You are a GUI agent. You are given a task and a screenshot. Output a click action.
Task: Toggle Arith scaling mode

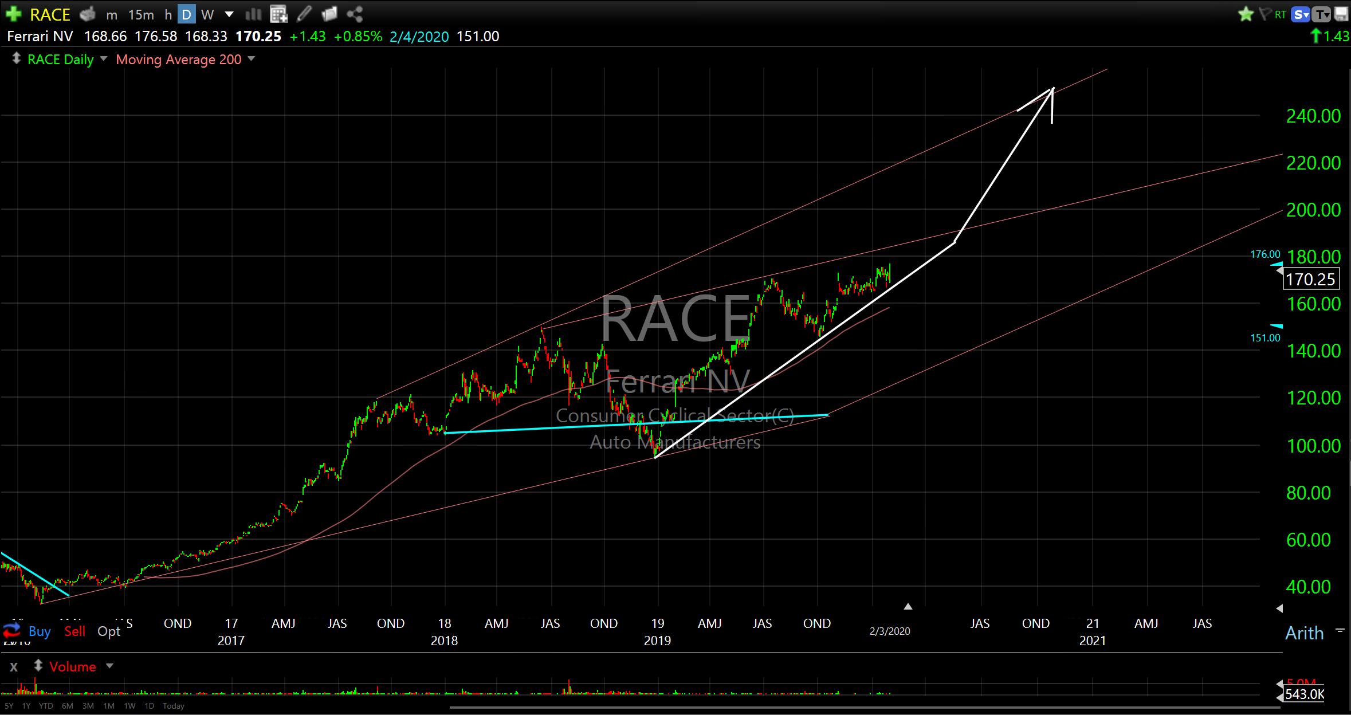click(1305, 633)
